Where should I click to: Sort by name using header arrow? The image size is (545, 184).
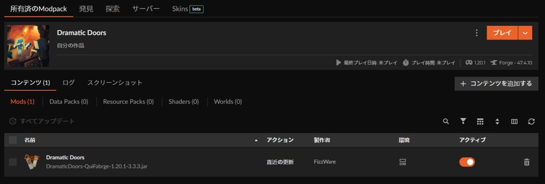(x=256, y=140)
